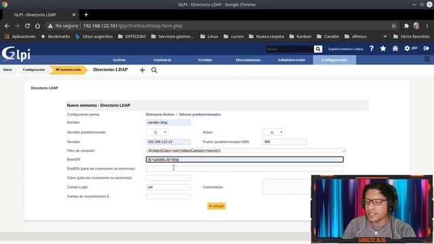This screenshot has height=244, width=434.
Task: Open the language setting Español link
Action: pos(346,49)
